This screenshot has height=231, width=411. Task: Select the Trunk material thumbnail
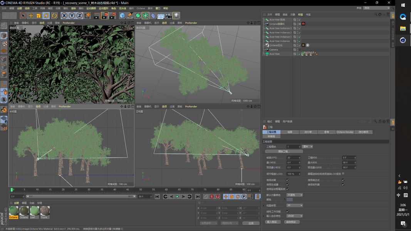pos(45,211)
